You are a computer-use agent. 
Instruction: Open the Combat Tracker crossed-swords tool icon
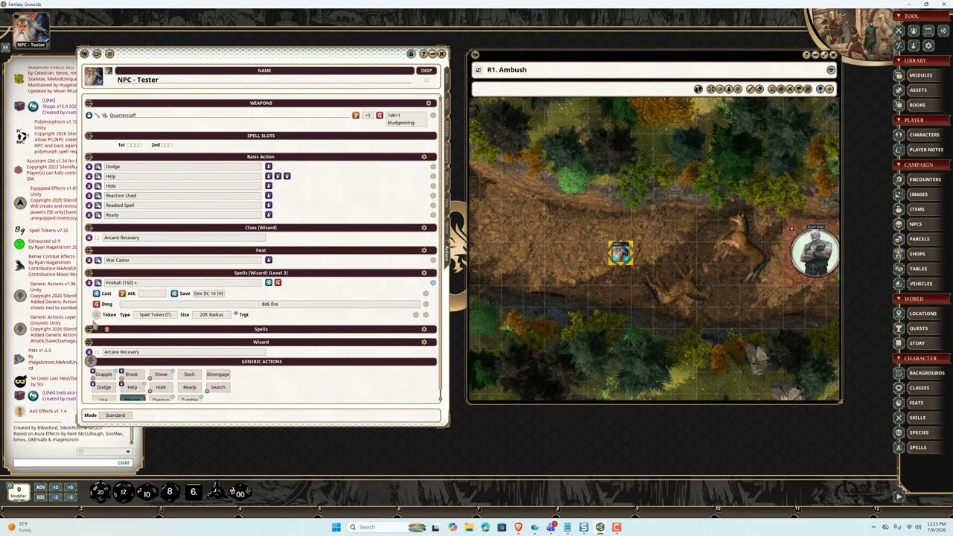(899, 31)
